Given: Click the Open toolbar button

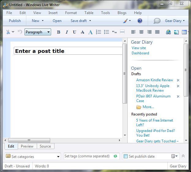Looking at the screenshot, I should click(57, 21).
